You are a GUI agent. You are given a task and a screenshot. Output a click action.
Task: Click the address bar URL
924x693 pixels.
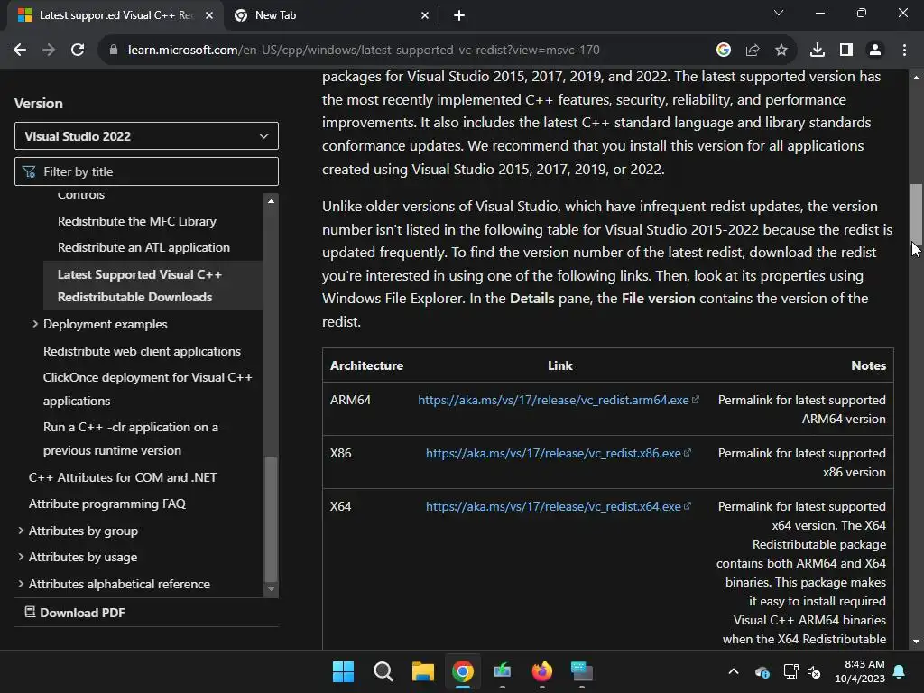[364, 51]
